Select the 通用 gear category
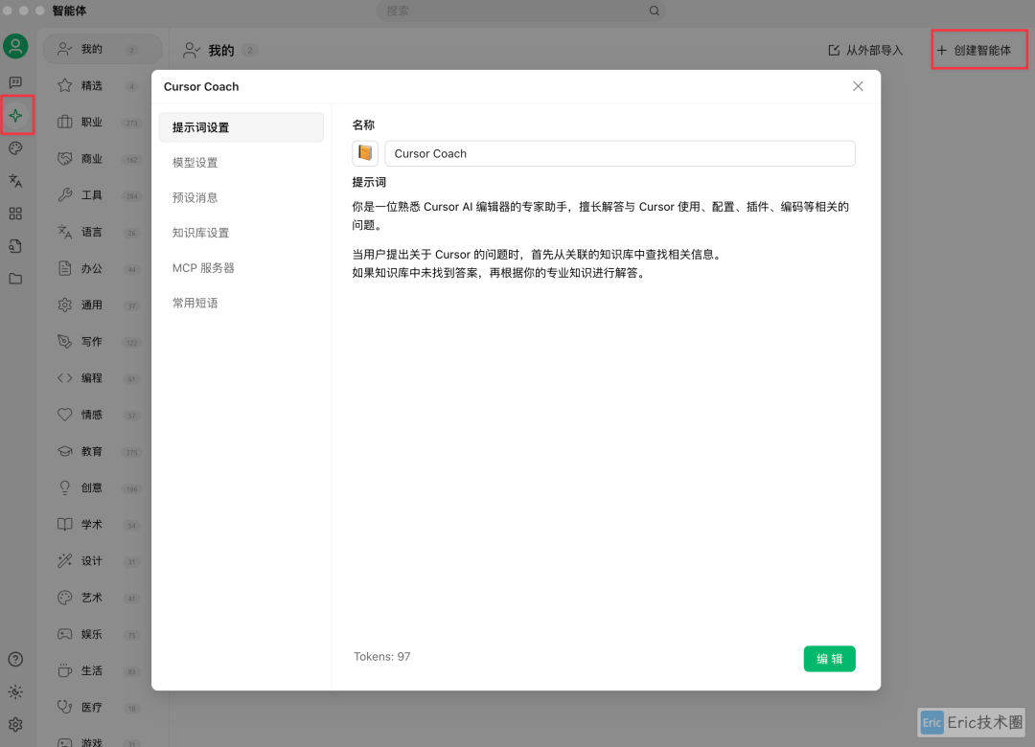The image size is (1035, 747). (x=103, y=305)
